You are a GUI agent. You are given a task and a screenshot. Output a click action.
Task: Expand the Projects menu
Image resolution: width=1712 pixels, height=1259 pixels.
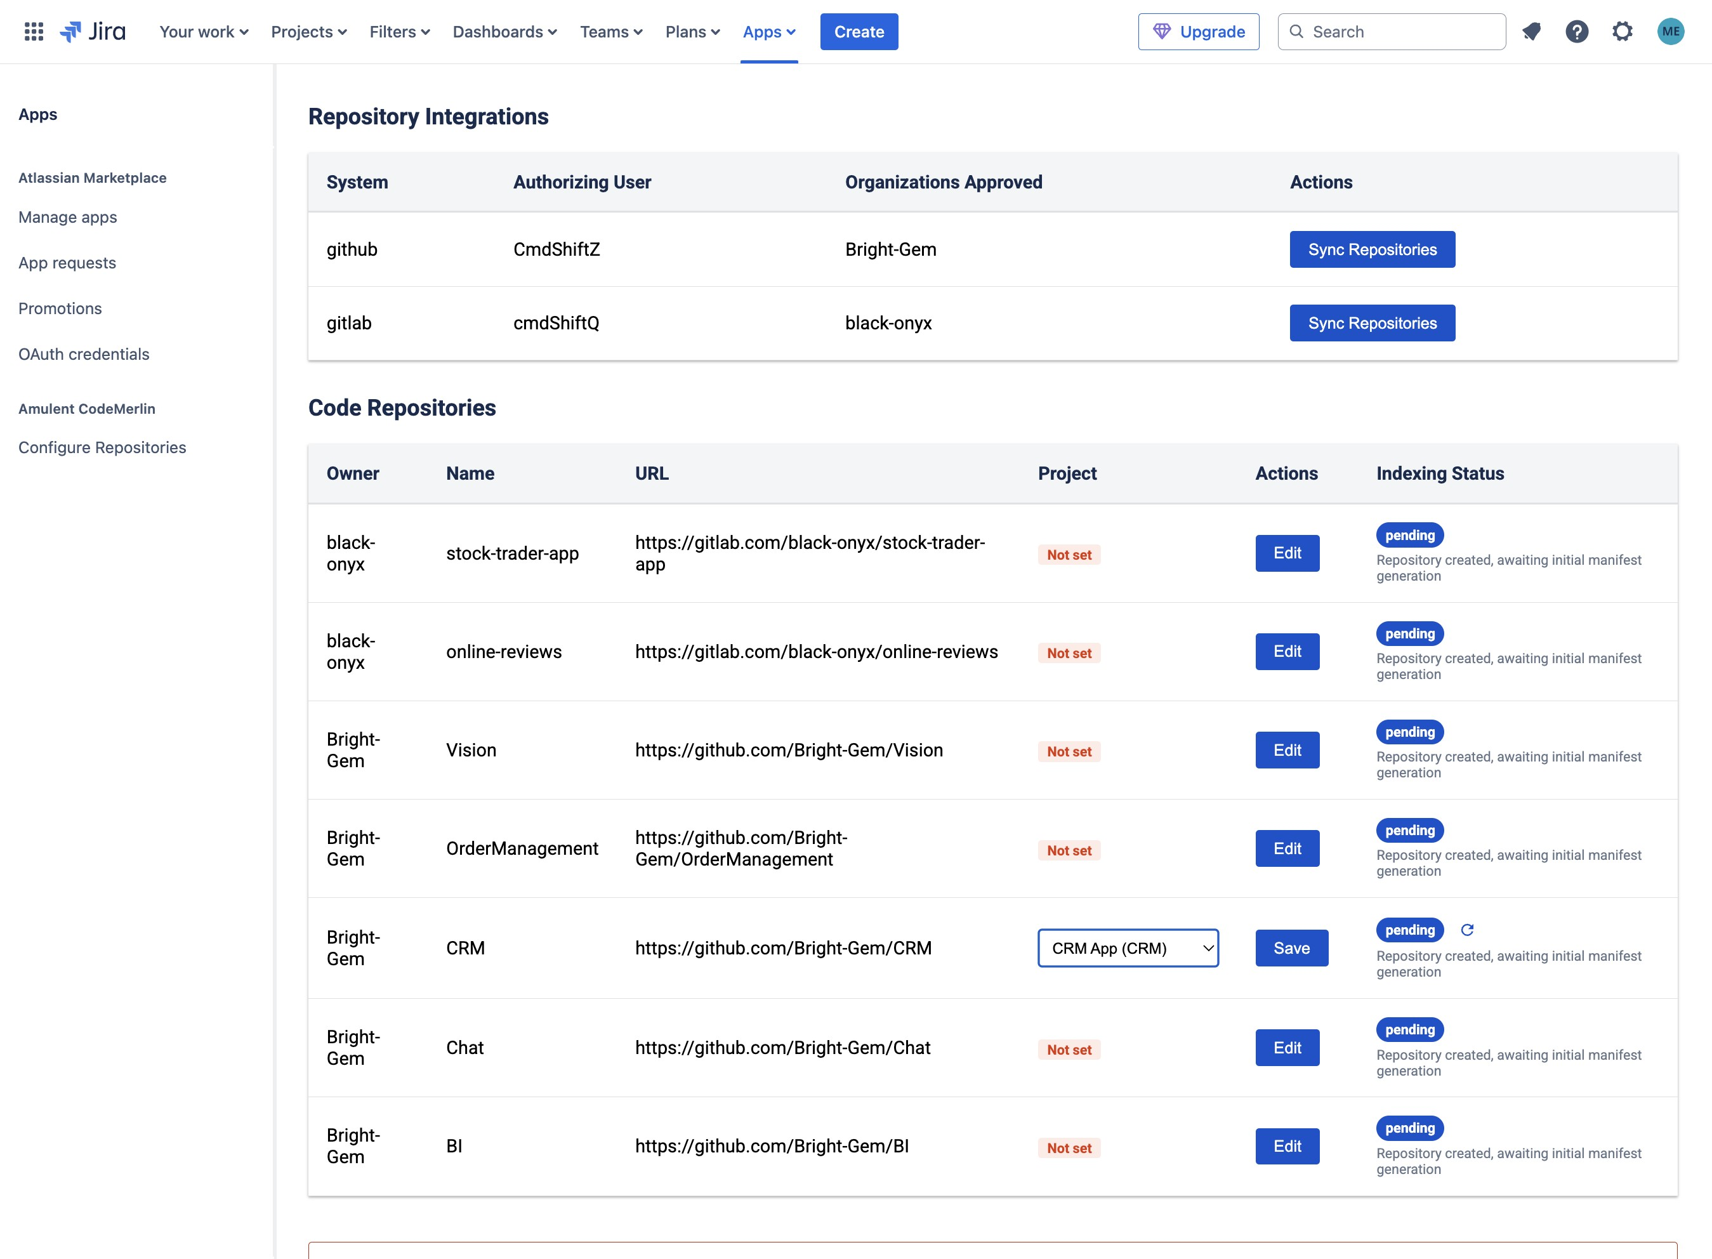(309, 31)
